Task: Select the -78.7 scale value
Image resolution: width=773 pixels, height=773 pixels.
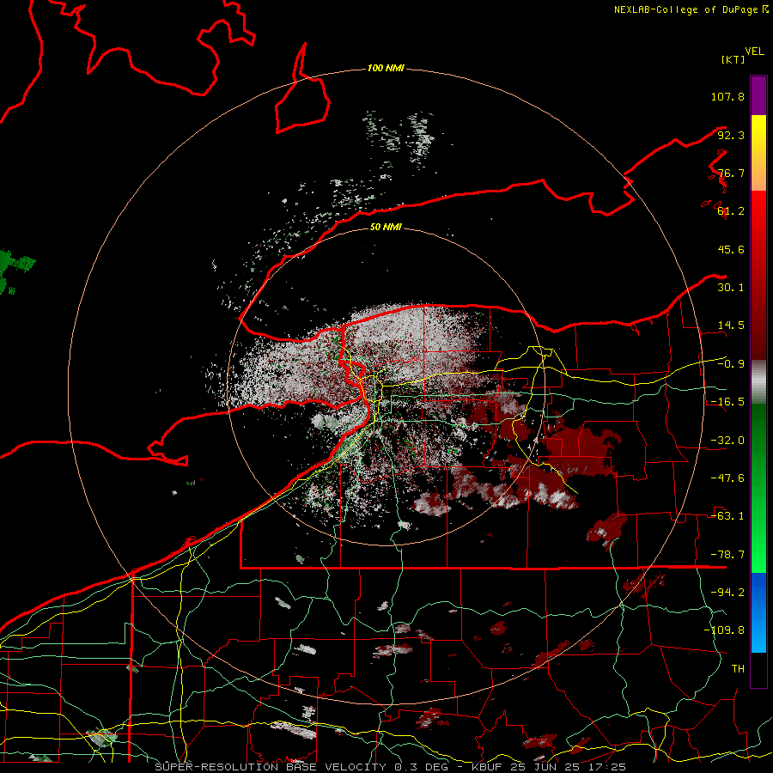Action: click(727, 555)
